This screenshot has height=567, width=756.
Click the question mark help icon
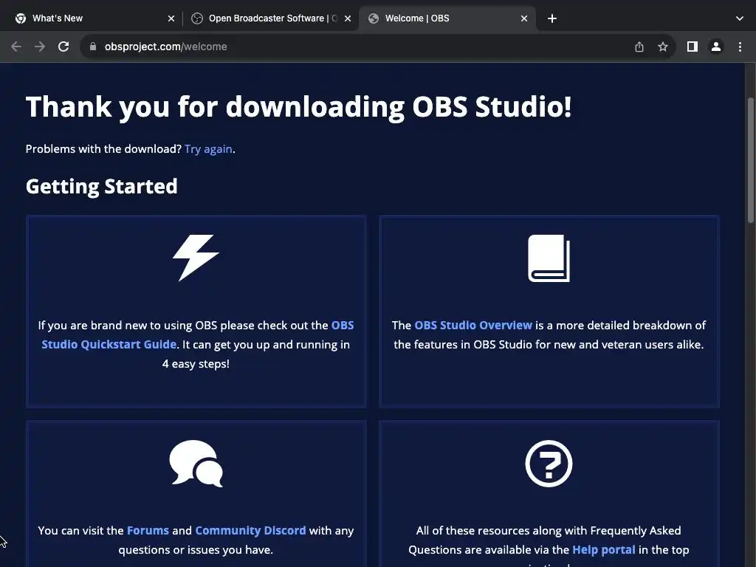(549, 464)
